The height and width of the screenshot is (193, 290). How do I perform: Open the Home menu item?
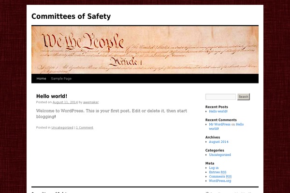pos(42,78)
